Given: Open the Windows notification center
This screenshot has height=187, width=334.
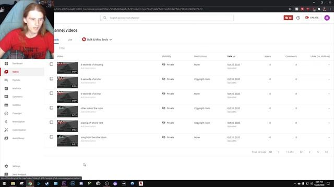Looking at the screenshot, I should (328, 183).
